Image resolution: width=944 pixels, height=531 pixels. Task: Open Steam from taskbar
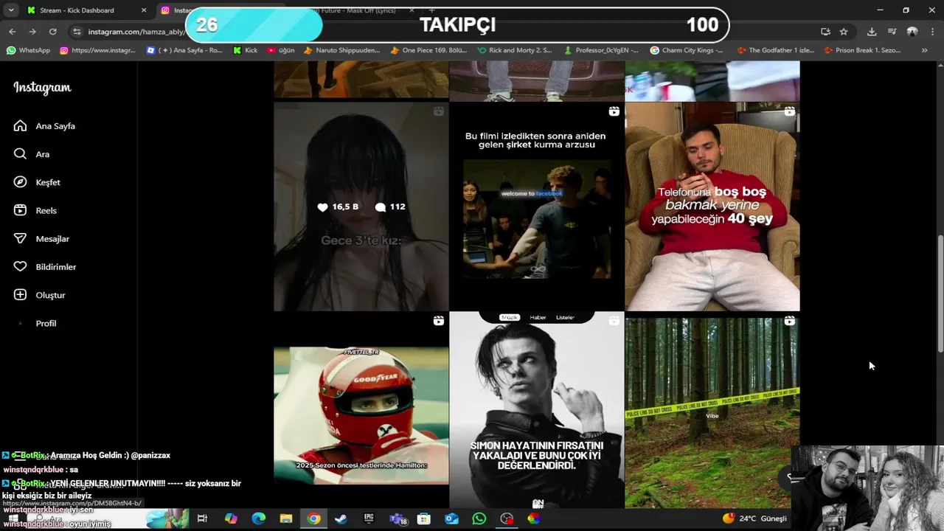pyautogui.click(x=341, y=518)
